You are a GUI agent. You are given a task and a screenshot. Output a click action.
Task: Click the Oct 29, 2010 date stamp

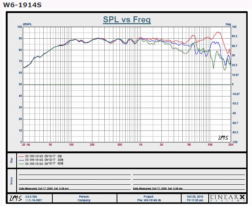coord(195,197)
